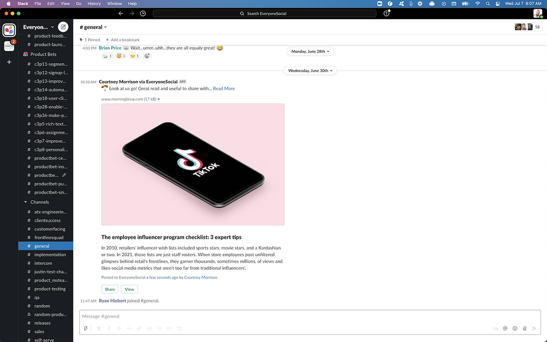The height and width of the screenshot is (342, 547).
Task: Add a new workspace with plus icon
Action: pyautogui.click(x=9, y=62)
